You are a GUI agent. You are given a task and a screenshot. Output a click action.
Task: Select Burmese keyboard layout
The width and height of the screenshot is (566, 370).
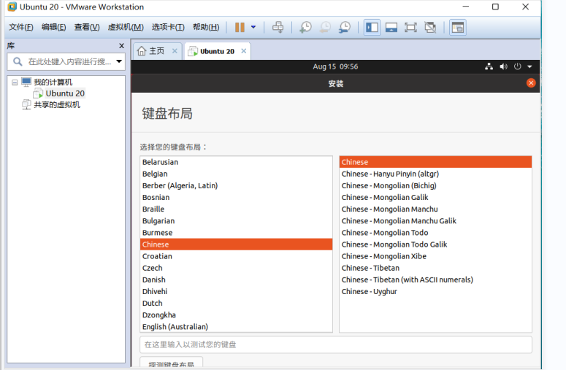(236, 233)
